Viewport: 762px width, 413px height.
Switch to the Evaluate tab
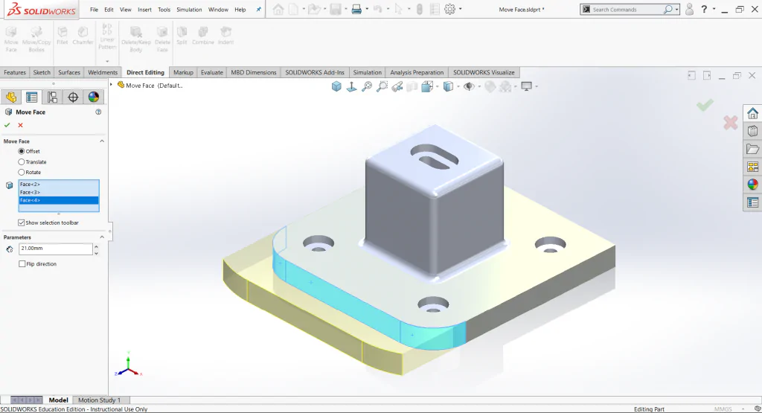coord(212,72)
